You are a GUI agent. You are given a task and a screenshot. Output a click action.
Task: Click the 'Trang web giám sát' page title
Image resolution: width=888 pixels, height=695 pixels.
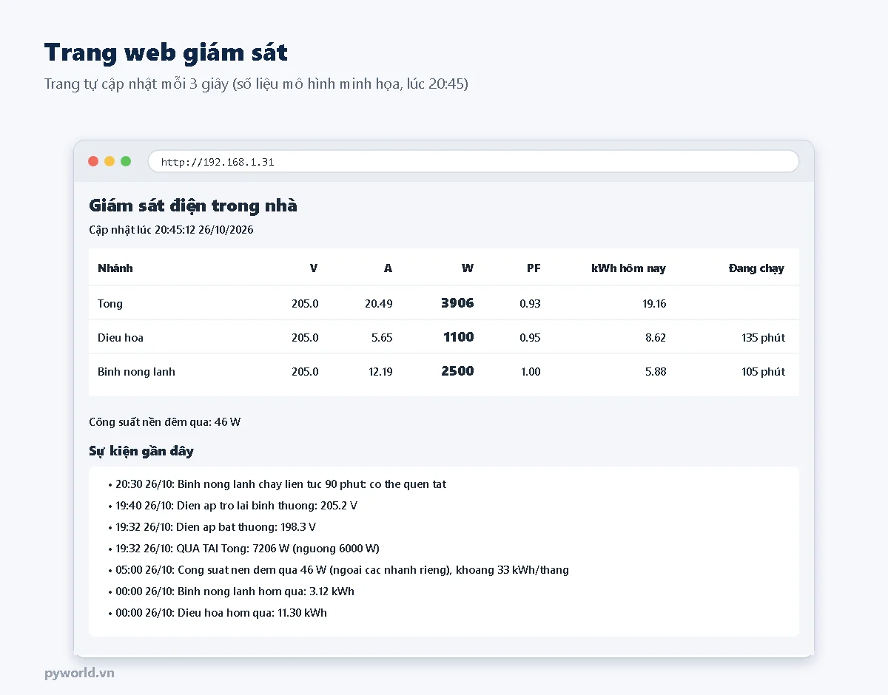point(166,52)
